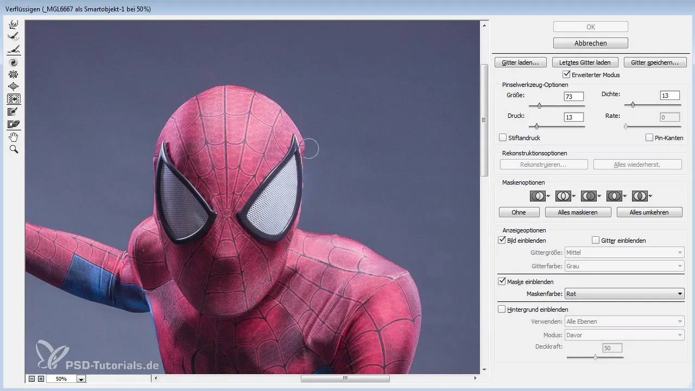Image resolution: width=695 pixels, height=391 pixels.
Task: Click Gitter speichern... button
Action: [655, 62]
